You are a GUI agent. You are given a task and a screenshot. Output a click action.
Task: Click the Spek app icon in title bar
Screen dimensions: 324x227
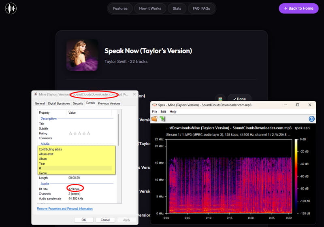click(x=154, y=105)
